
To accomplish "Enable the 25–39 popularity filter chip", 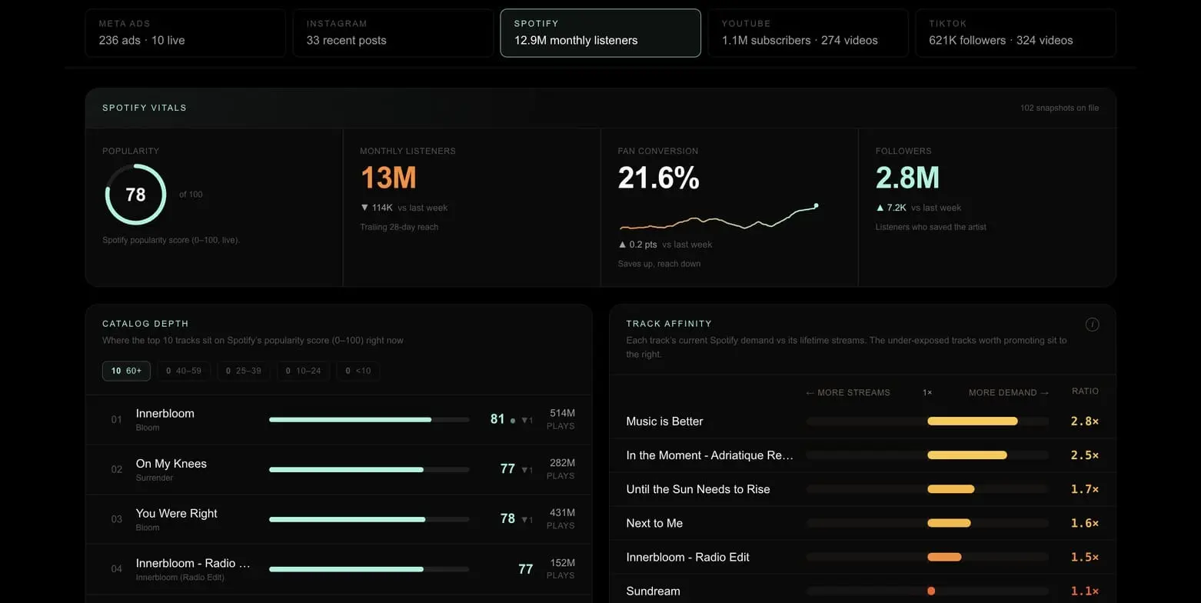I will click(244, 371).
